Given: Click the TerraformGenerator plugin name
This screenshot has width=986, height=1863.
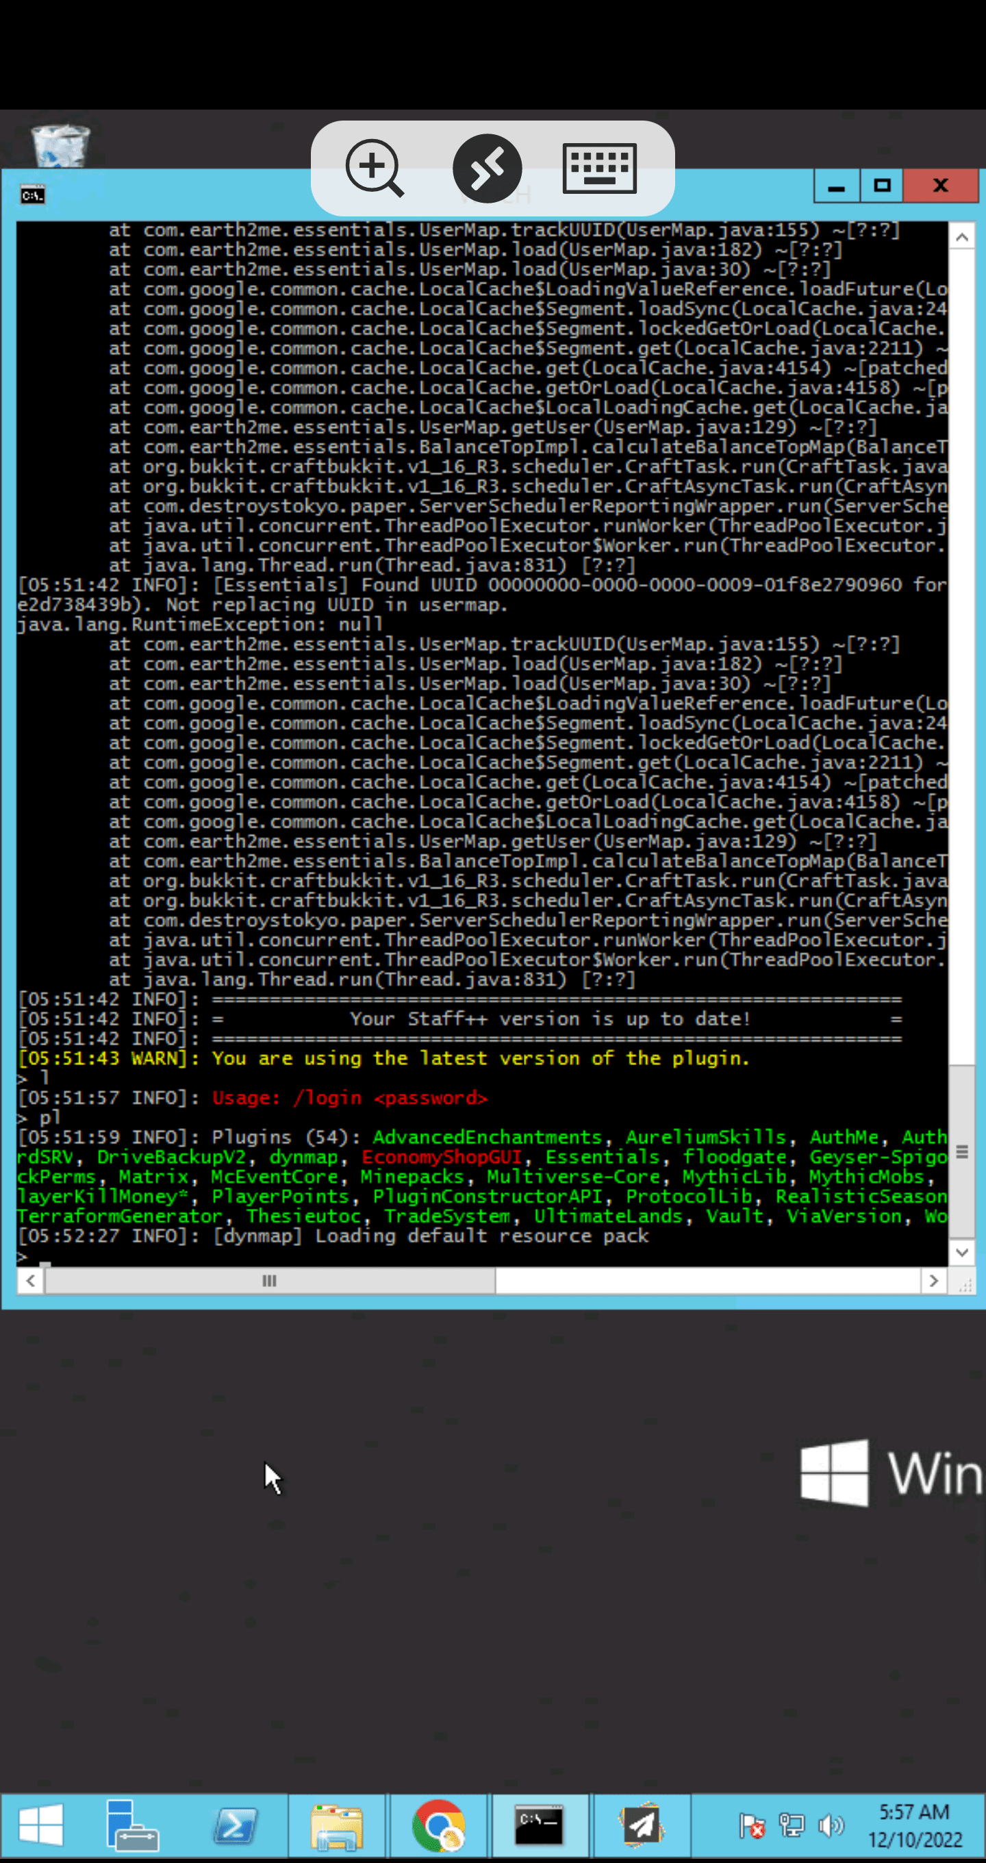Looking at the screenshot, I should point(120,1216).
